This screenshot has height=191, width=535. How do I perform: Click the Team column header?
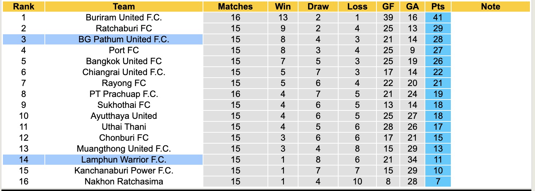(124, 7)
